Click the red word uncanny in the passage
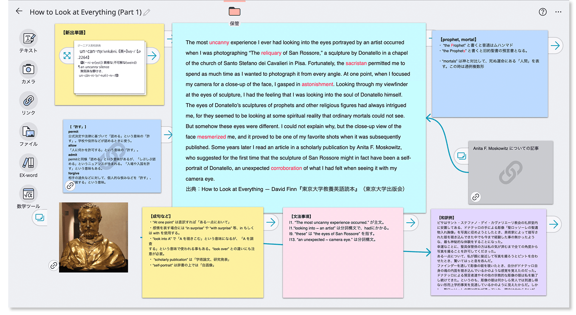The width and height of the screenshot is (576, 315). click(219, 42)
